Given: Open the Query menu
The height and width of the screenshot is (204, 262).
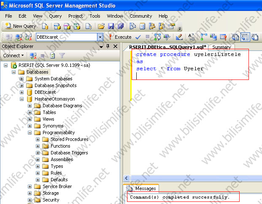Looking at the screenshot, I should coord(55,16).
